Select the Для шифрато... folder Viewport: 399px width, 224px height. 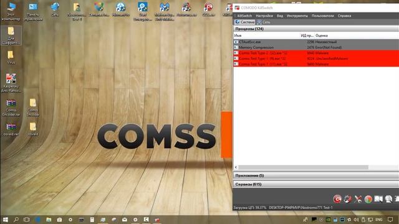tap(11, 35)
